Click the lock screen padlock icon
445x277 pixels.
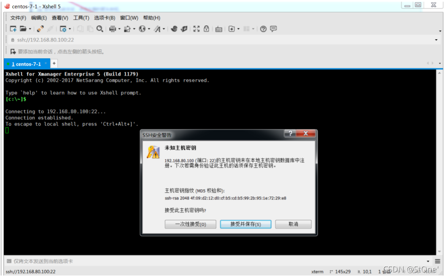pos(206,29)
